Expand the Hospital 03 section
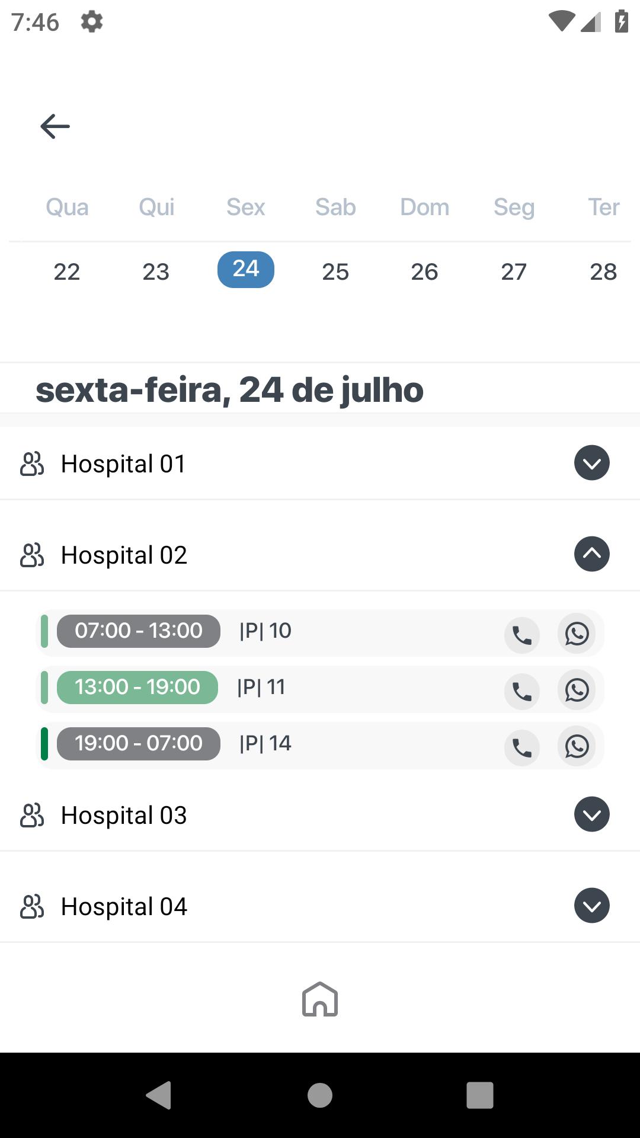Viewport: 640px width, 1138px height. [x=592, y=814]
